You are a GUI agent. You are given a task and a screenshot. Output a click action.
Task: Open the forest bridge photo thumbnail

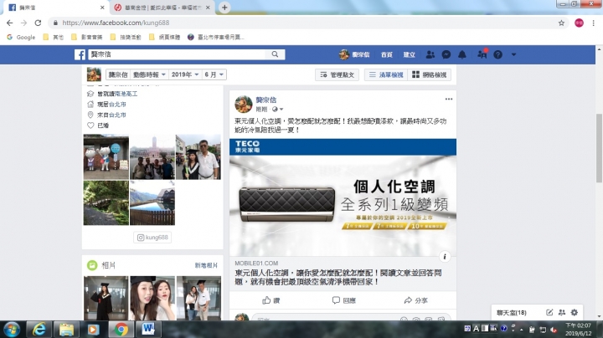(x=106, y=202)
